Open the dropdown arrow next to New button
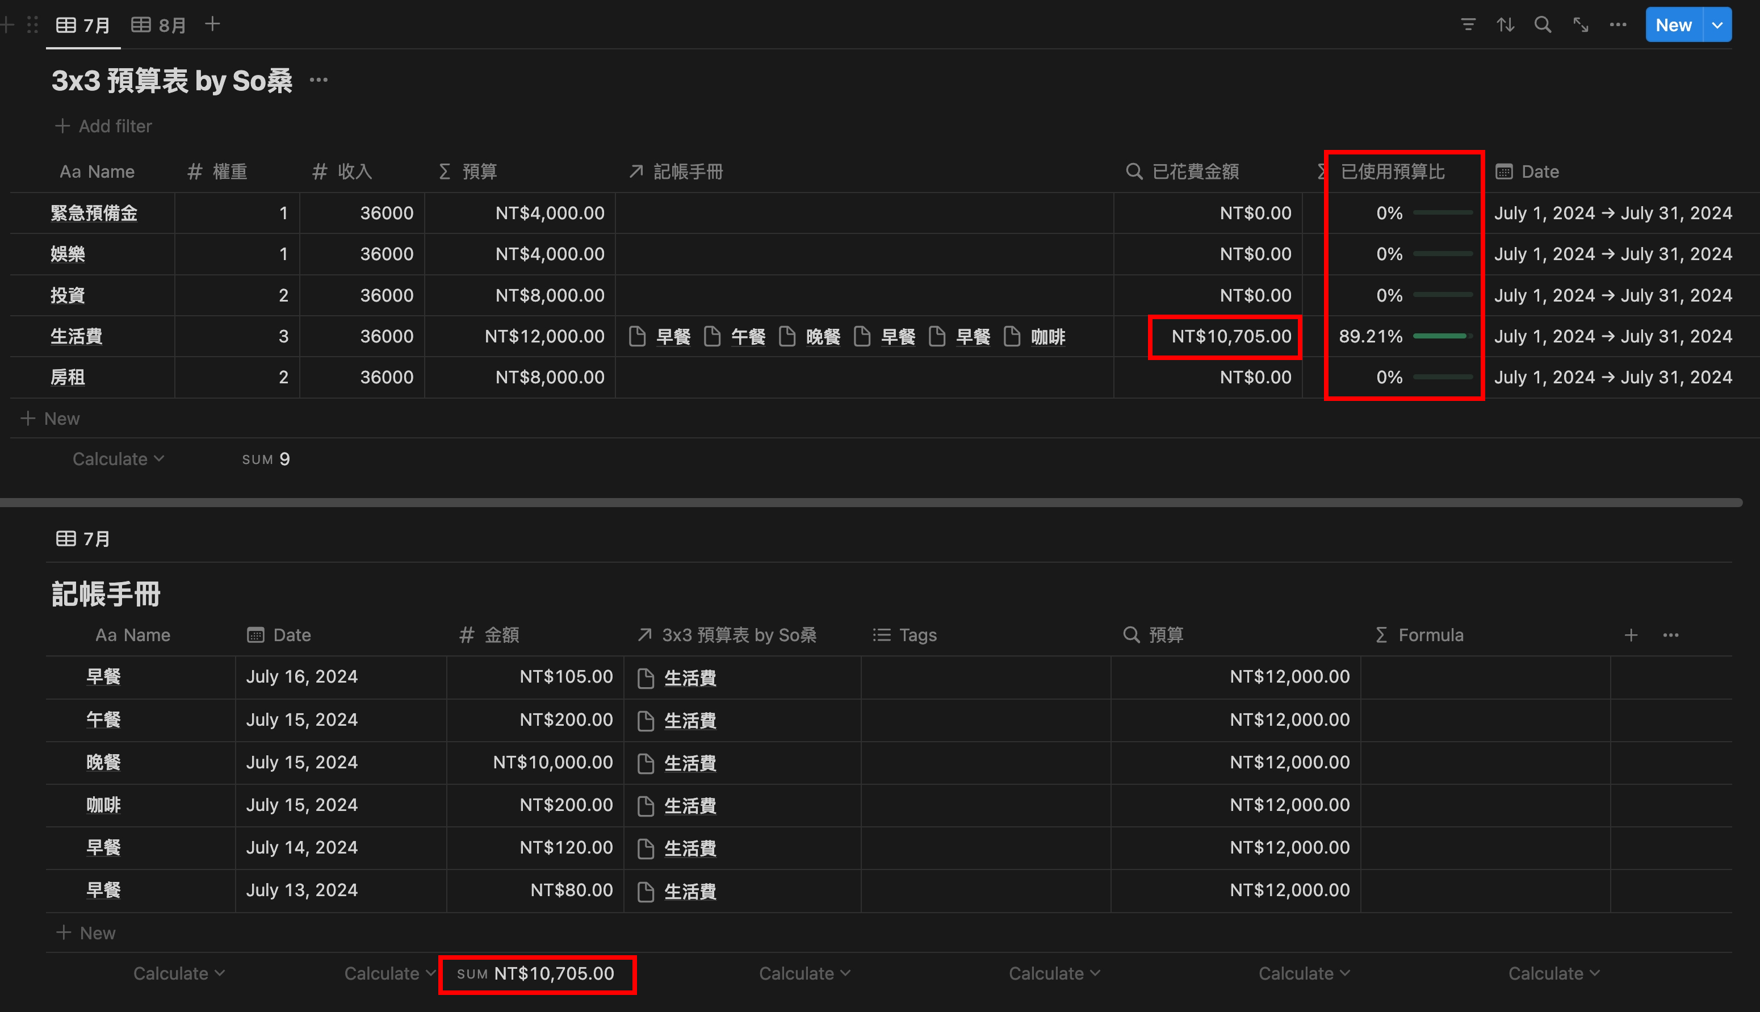 coord(1717,25)
